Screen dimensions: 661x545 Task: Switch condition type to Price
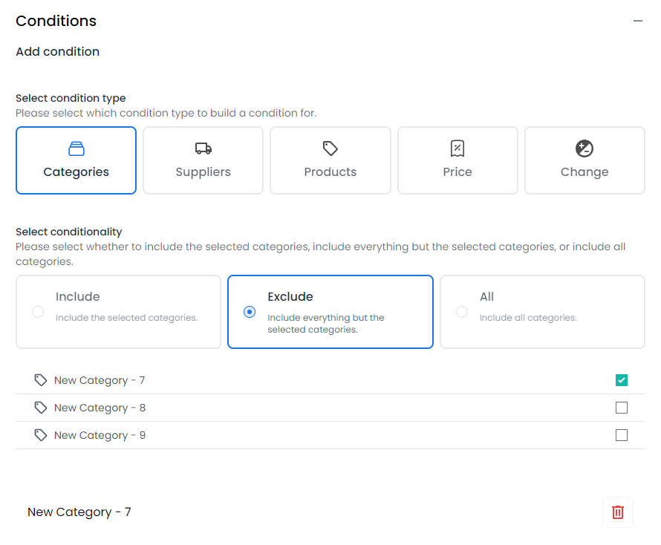458,160
